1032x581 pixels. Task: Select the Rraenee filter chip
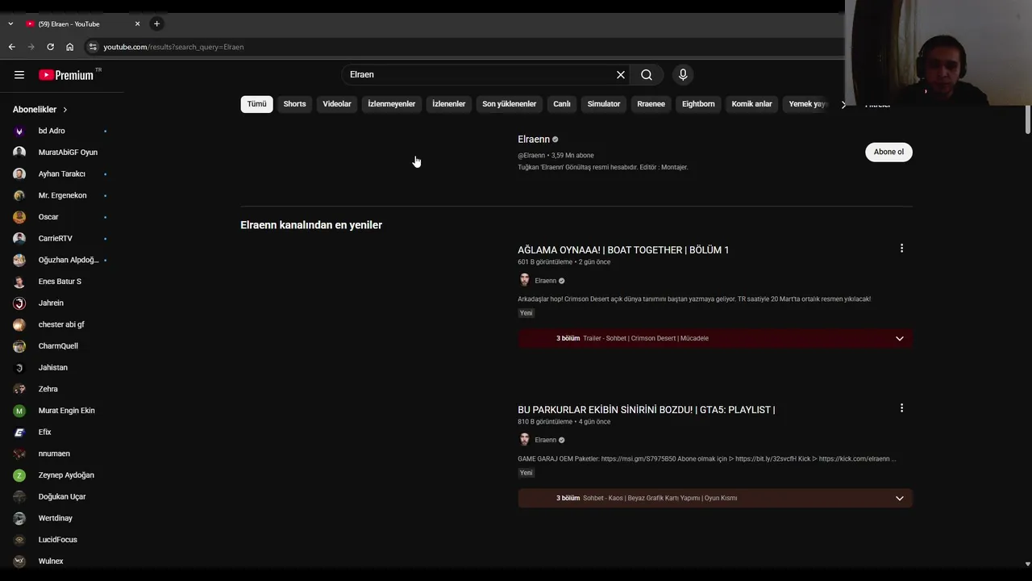click(651, 104)
